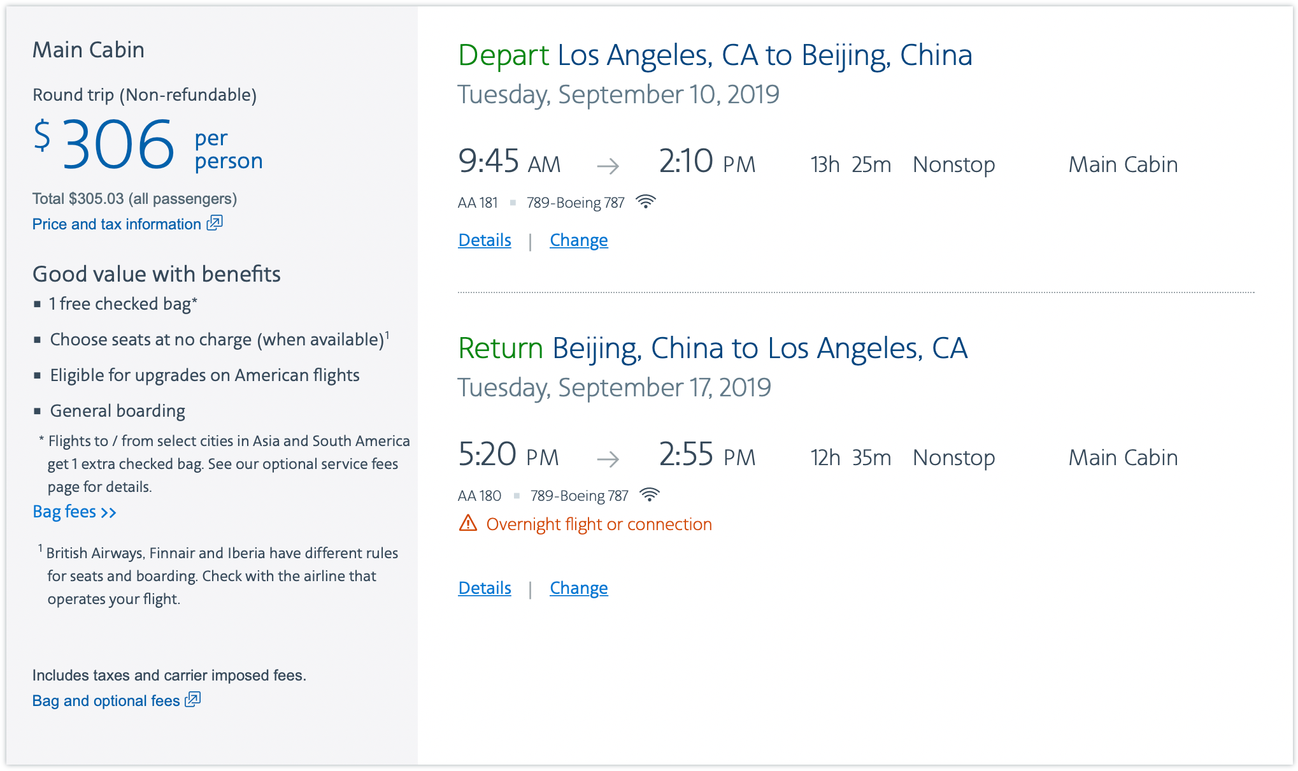1298x771 pixels.
Task: Select the AA 181 flight number
Action: [478, 203]
